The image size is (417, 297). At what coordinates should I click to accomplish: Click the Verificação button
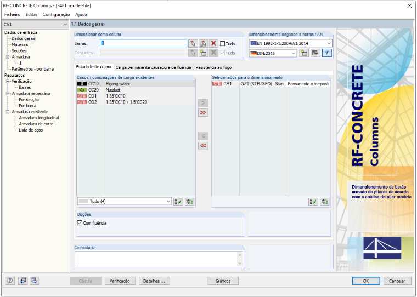click(x=120, y=281)
